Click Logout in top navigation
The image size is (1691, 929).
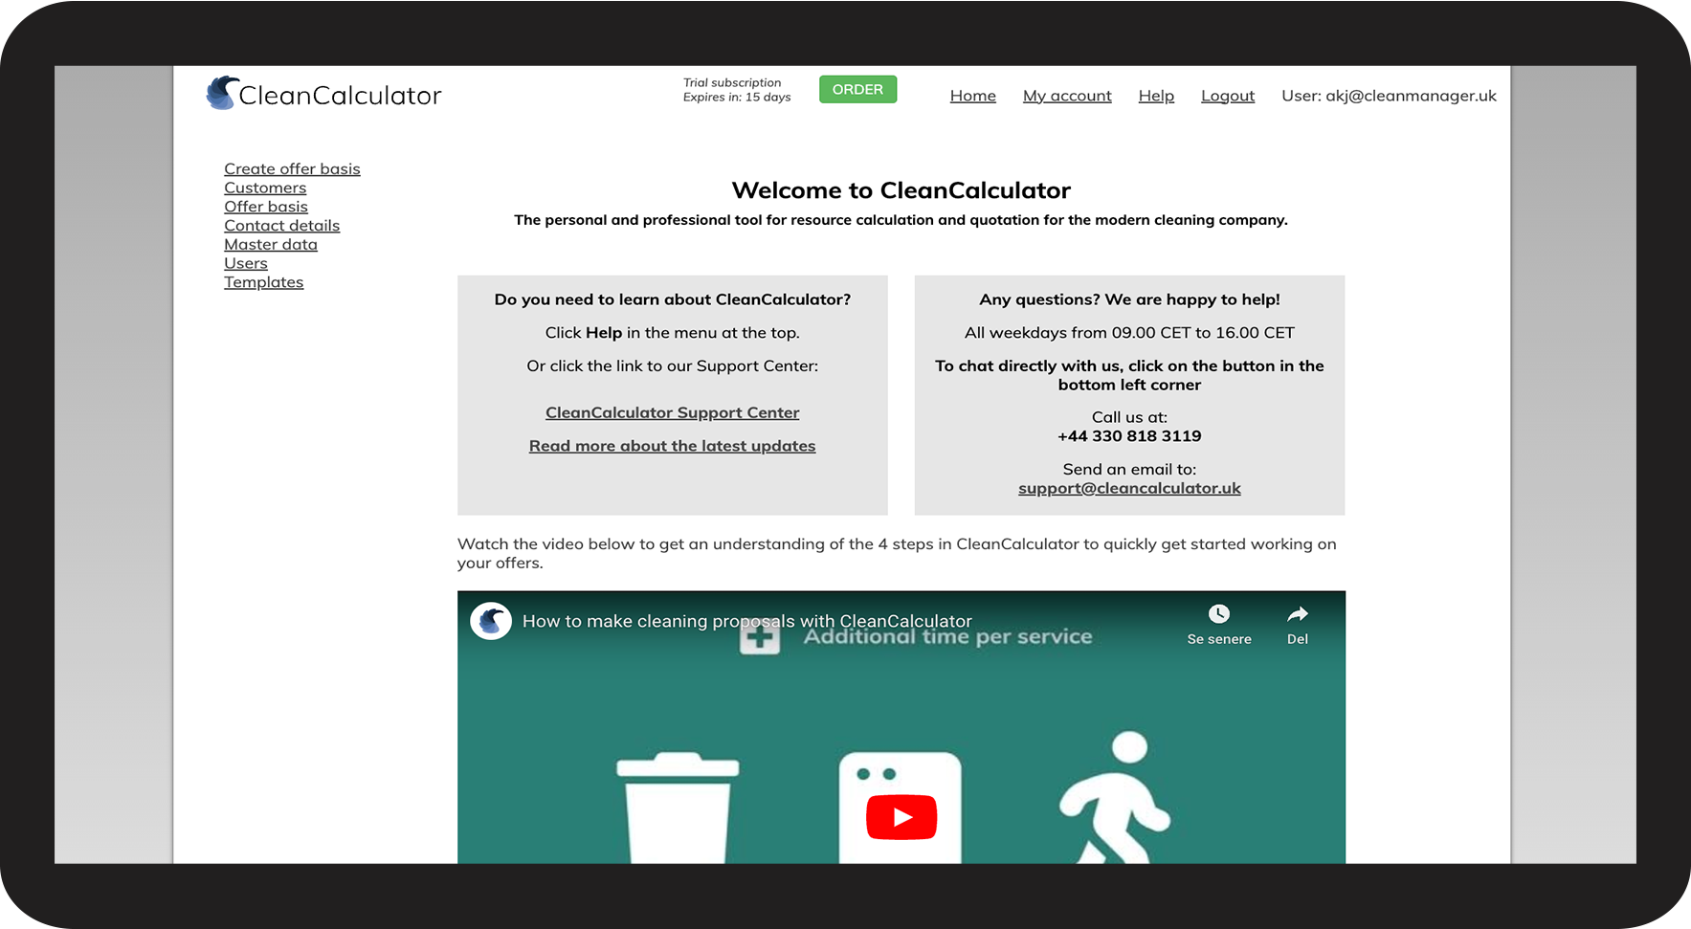1228,96
